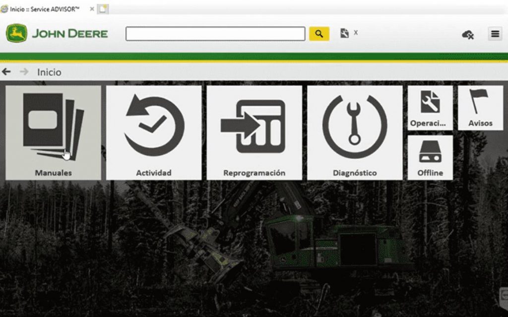508x317 pixels.
Task: Click the John Deere logo
Action: [x=57, y=34]
